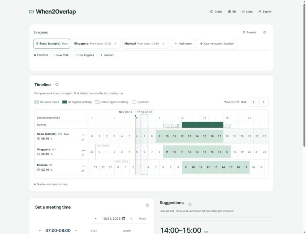Click the Suggestions help icon
Image resolution: width=306 pixels, height=234 pixels.
pyautogui.click(x=190, y=204)
